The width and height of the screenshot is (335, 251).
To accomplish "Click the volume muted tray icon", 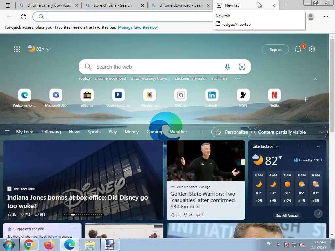I will [302, 245].
